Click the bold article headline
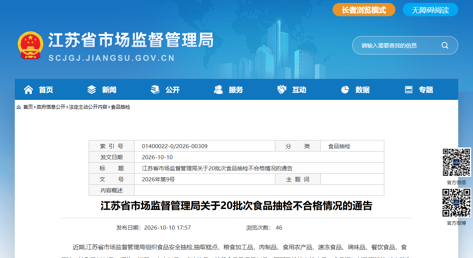The width and height of the screenshot is (473, 258). click(236, 206)
